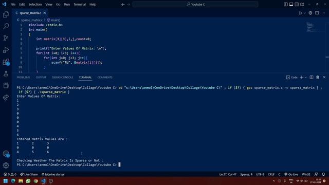Click the Ln 27, Col 47 cursor position
This screenshot has width=329, height=185.
click(228, 174)
